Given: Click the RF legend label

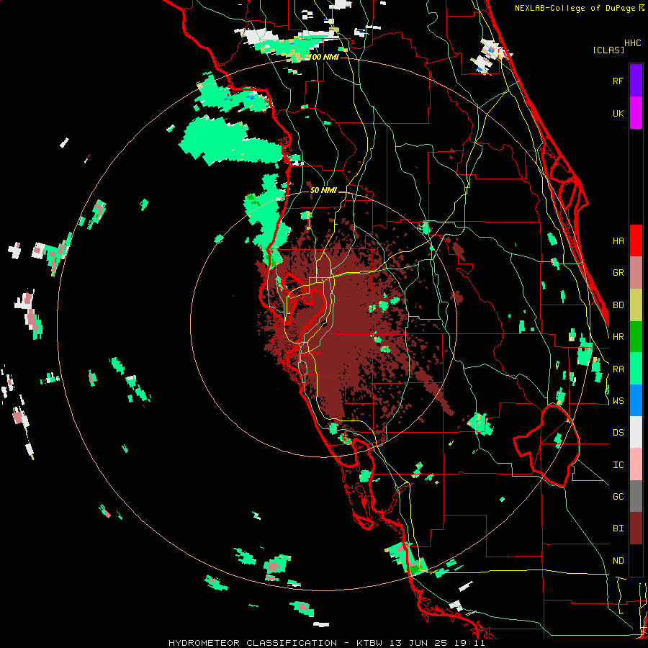Looking at the screenshot, I should click(x=618, y=81).
